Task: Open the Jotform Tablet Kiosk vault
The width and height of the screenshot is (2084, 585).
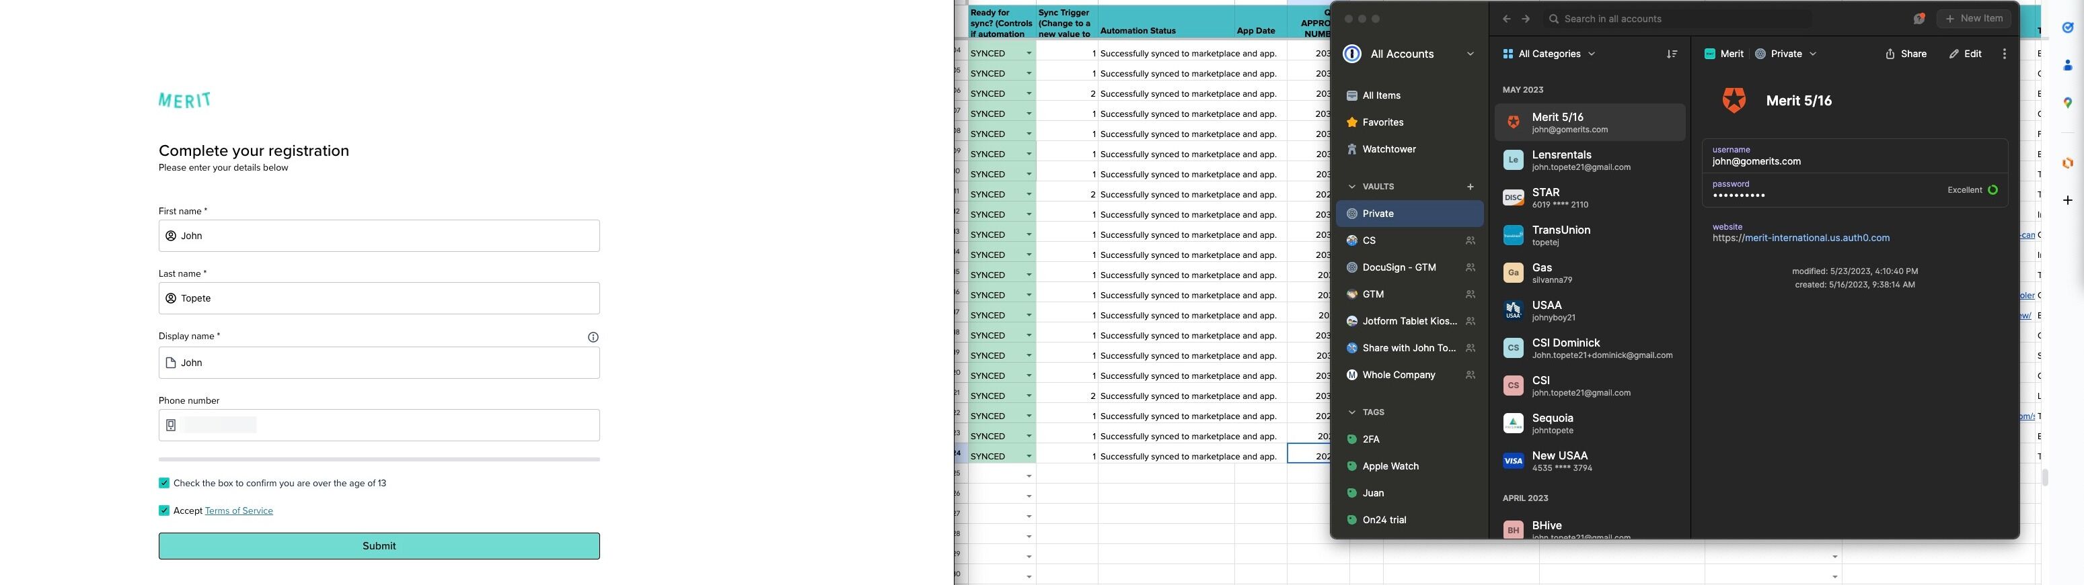Action: coord(1410,322)
